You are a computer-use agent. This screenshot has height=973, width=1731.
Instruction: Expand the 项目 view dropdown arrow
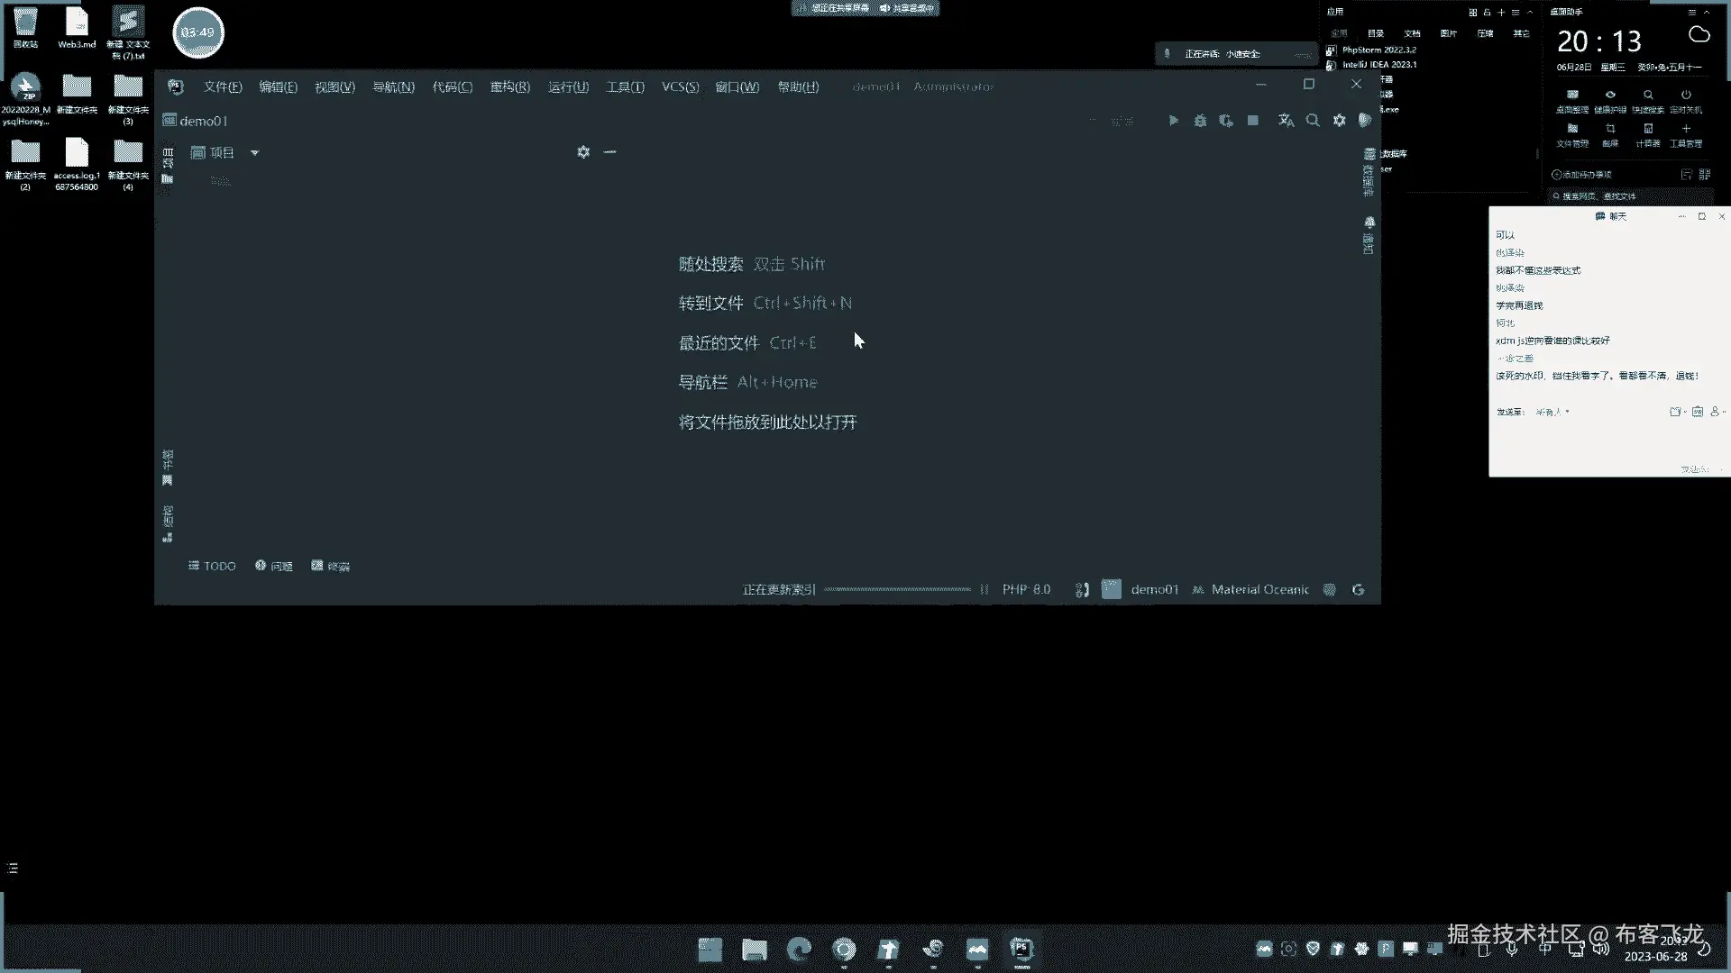point(255,153)
